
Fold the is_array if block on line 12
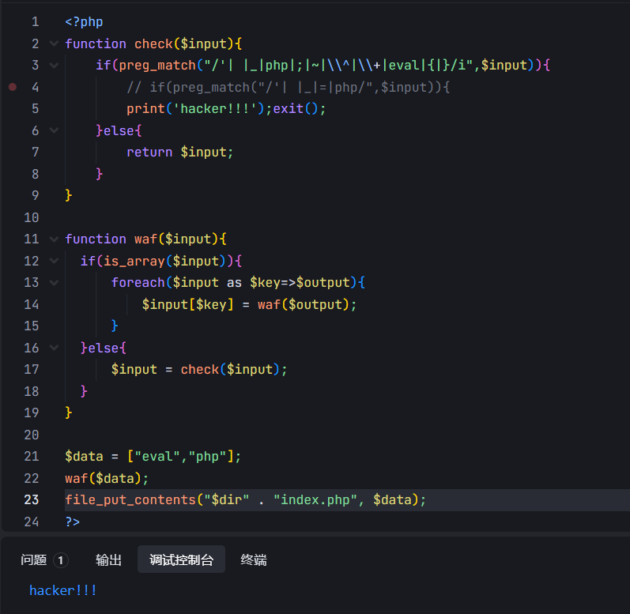pyautogui.click(x=54, y=261)
